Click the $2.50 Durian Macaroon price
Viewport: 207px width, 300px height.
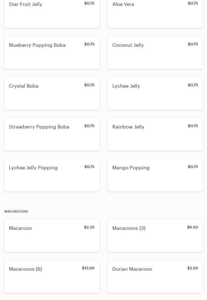192,268
